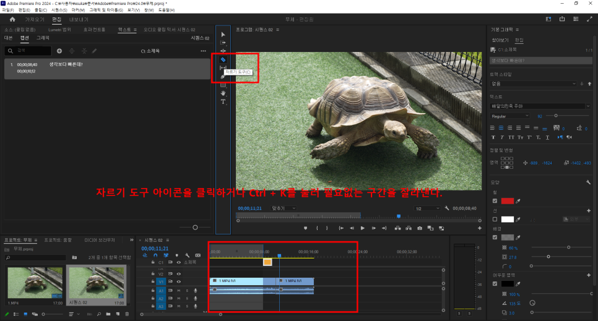Select the Type (T) tool

click(x=223, y=101)
